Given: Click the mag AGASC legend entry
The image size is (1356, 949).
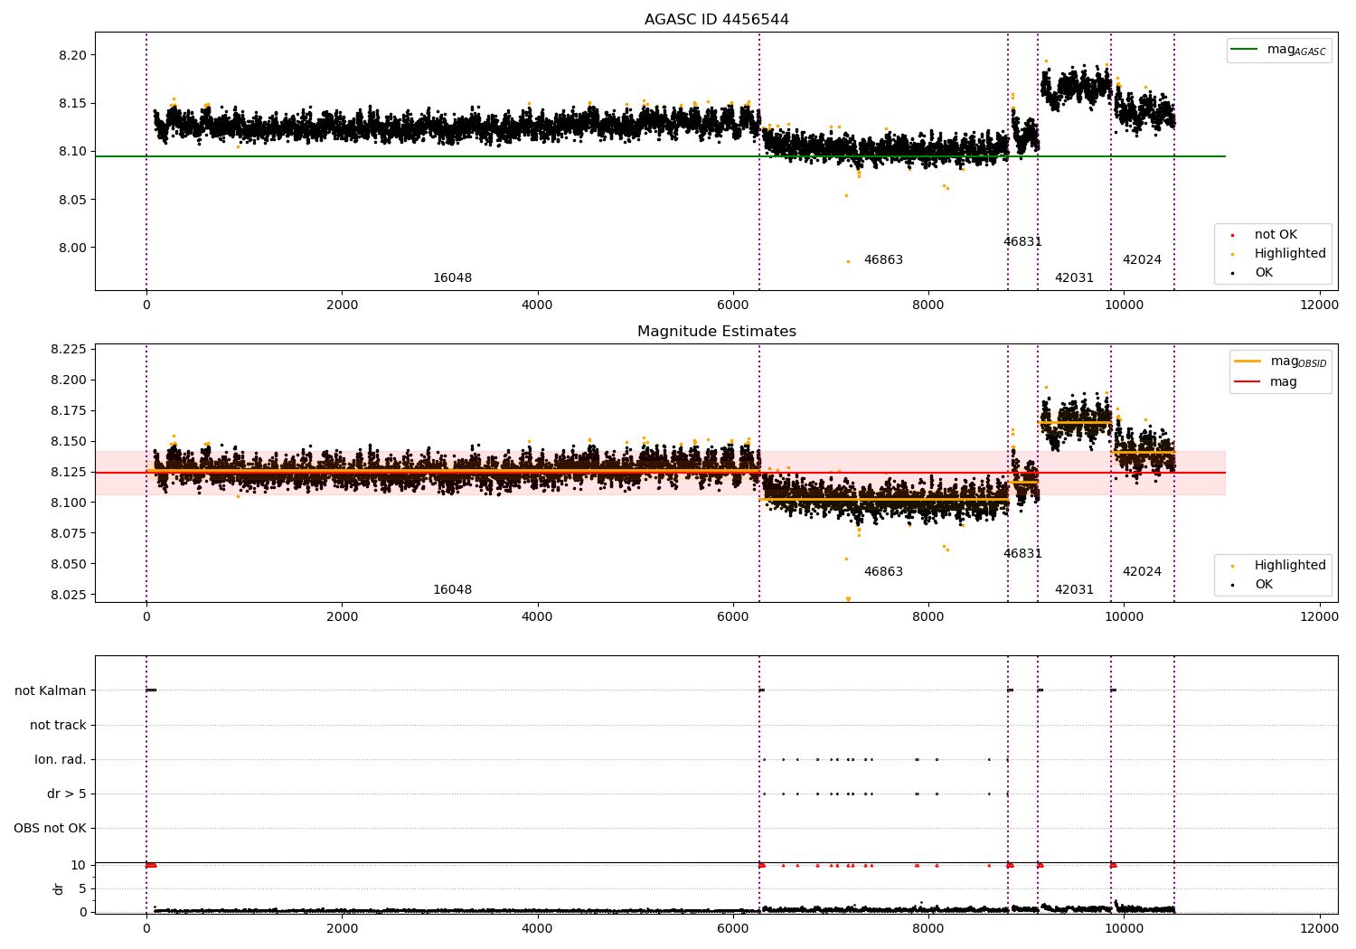Looking at the screenshot, I should pos(1278,50).
